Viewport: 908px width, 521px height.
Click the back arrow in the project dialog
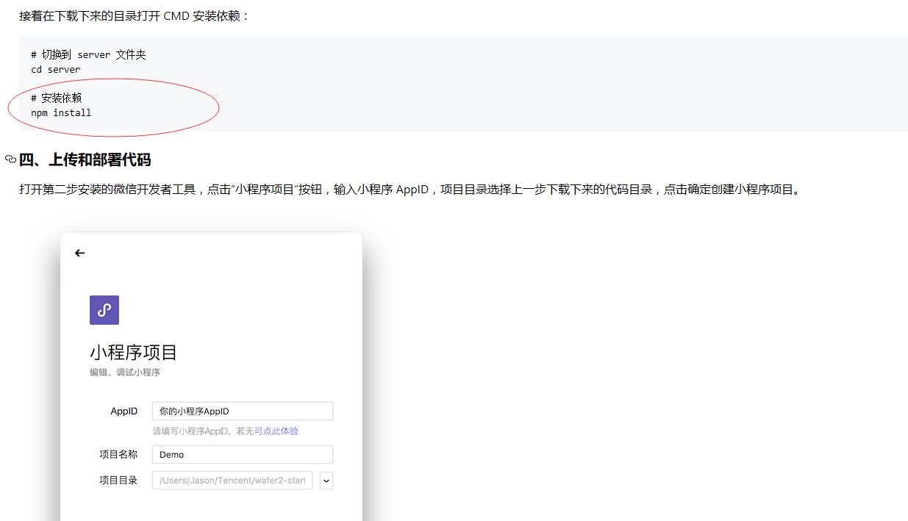pos(80,253)
